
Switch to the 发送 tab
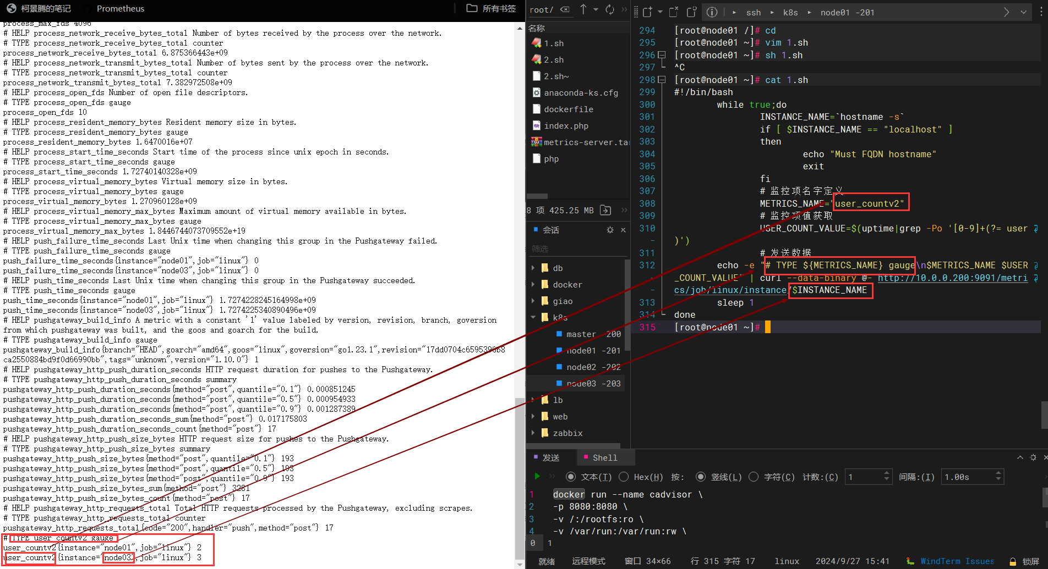[550, 457]
